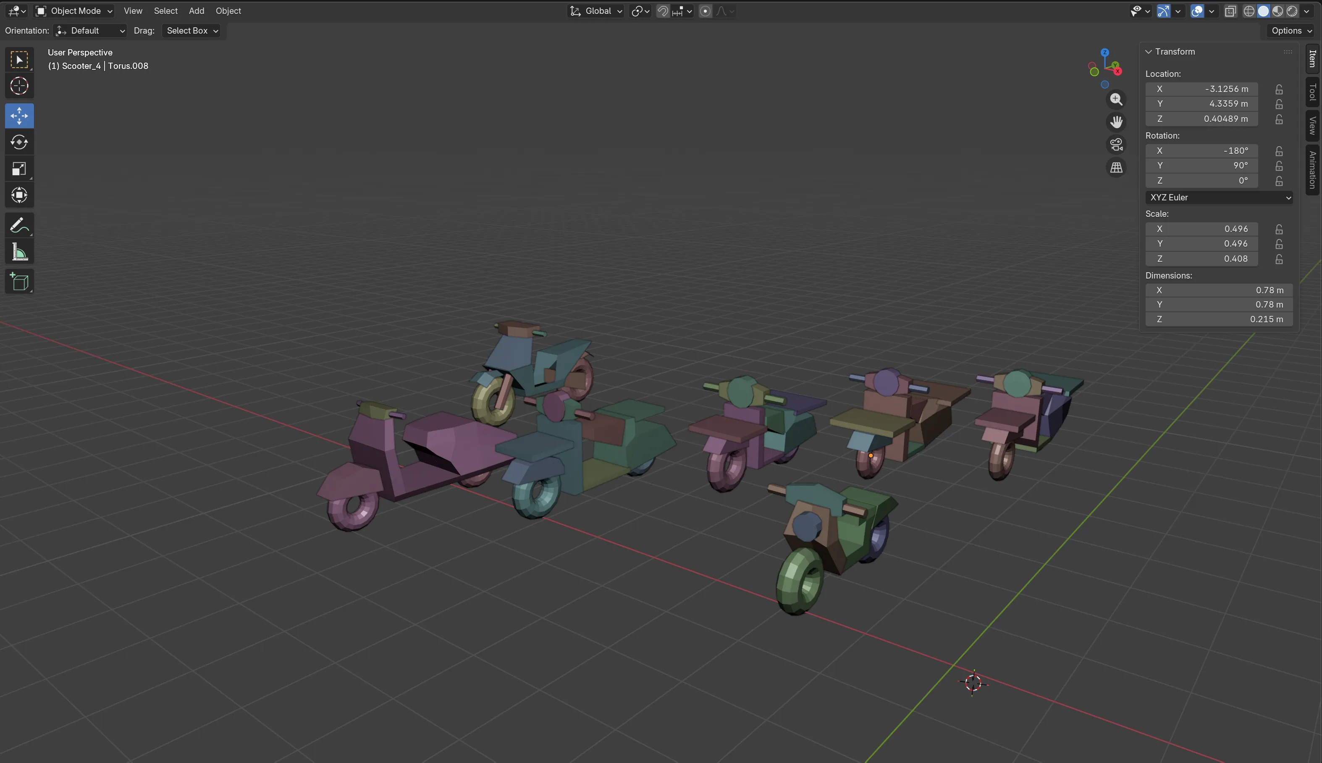Viewport: 1322px width, 763px height.
Task: Click Location X field -3.1256 m
Action: click(x=1201, y=89)
